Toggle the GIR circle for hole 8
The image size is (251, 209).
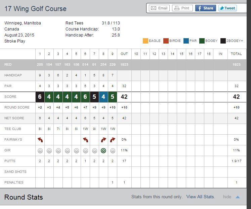103,150
